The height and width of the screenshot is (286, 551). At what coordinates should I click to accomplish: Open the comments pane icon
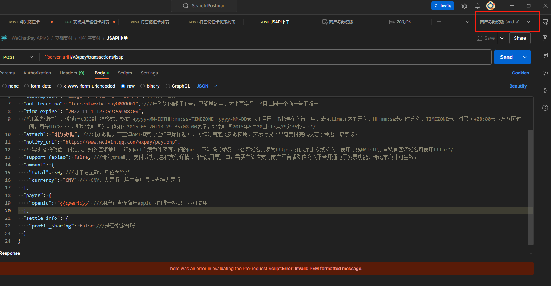(x=545, y=56)
